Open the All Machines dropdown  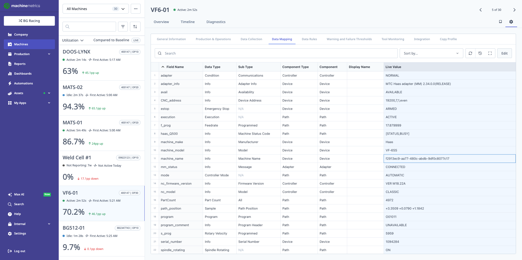[95, 9]
